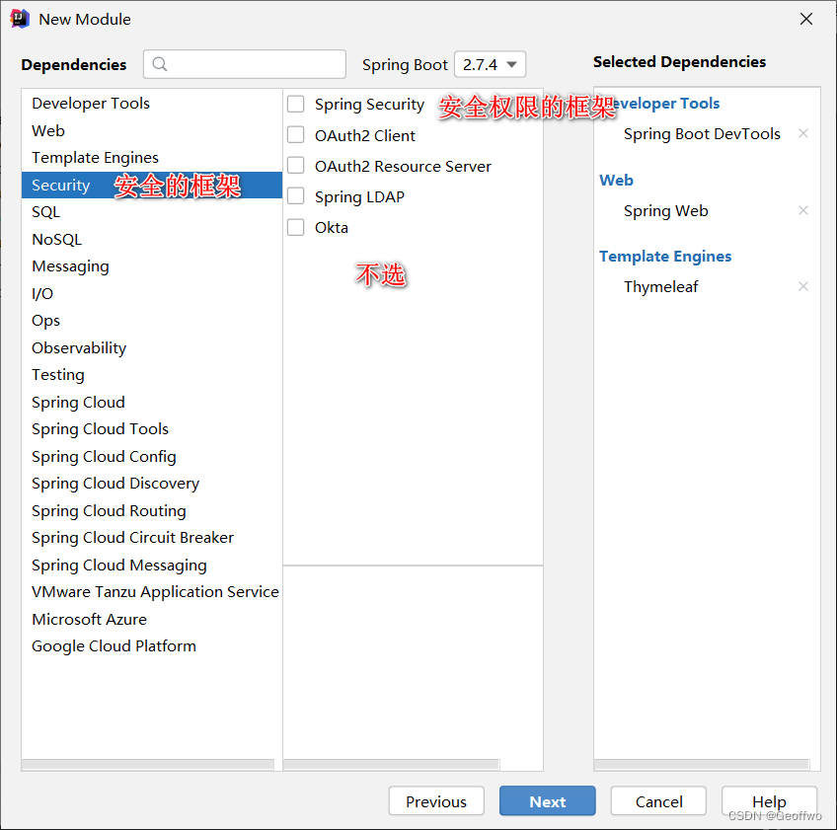Click the IntelliJ IDEA logo in title bar

(x=19, y=19)
